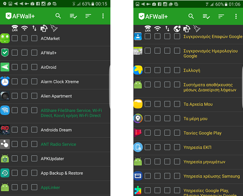This screenshot has width=243, height=196.
Task: Tap App Backup & Restore app icon
Action: [x=5, y=173]
